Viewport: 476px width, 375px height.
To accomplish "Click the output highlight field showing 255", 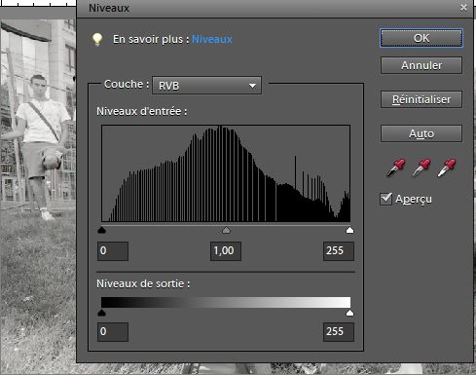I will [339, 332].
